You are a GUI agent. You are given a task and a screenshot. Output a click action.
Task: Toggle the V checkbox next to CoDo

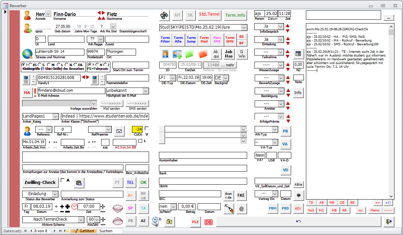pyautogui.click(x=147, y=129)
